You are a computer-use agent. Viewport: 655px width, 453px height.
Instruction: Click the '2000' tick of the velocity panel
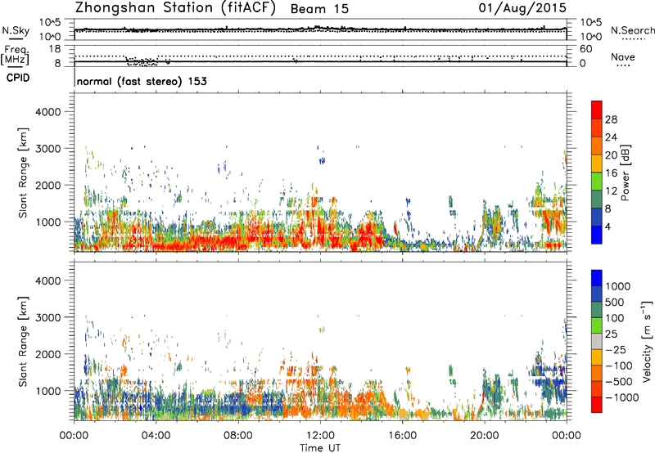(47, 354)
